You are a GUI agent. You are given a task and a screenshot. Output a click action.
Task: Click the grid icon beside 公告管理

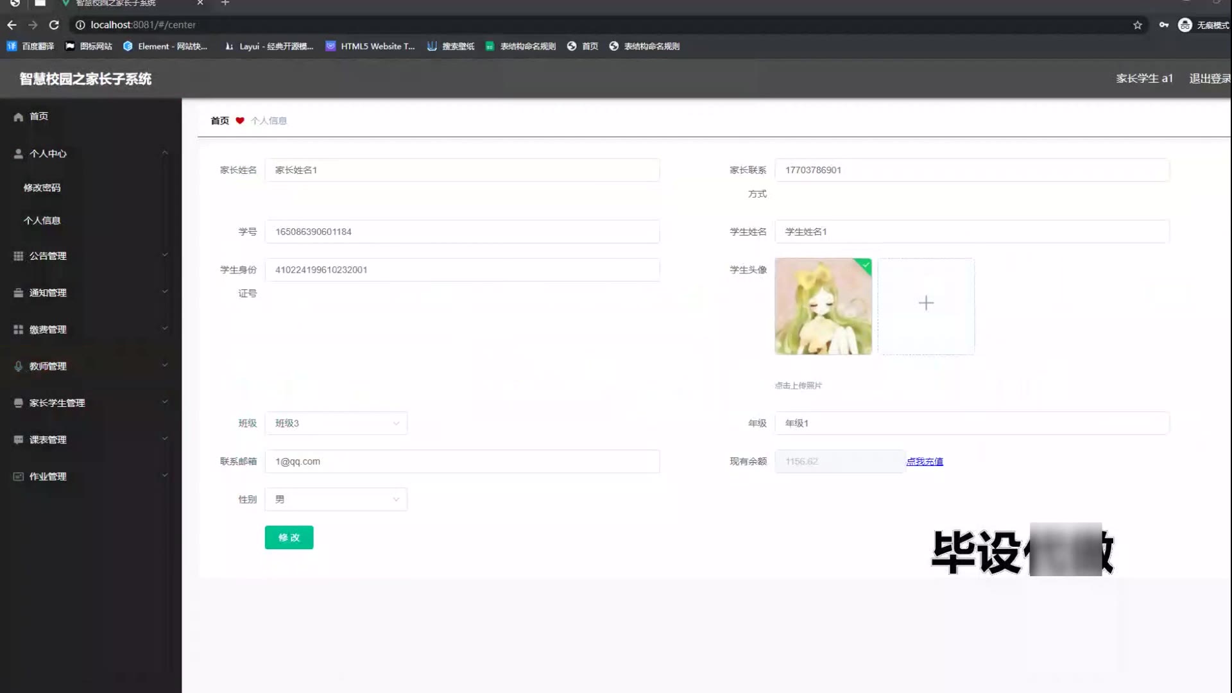[18, 256]
